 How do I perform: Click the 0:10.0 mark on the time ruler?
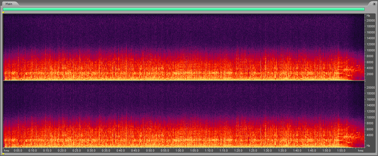[x=33, y=151]
